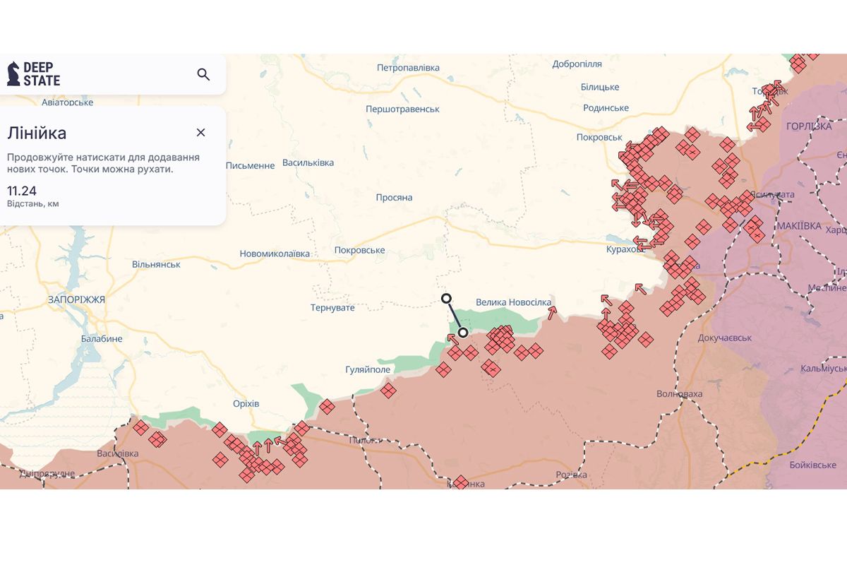This screenshot has height=565, width=847.
Task: Click the Велика Новосілка map label
Action: tap(513, 302)
